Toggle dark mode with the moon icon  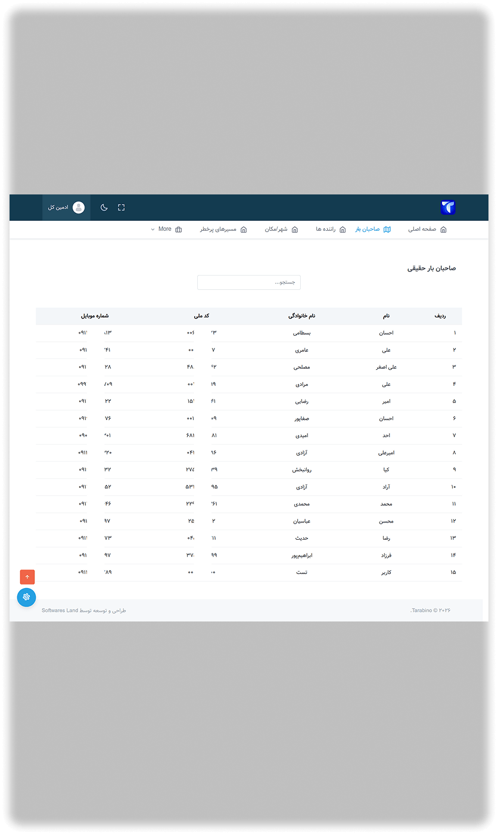coord(104,208)
